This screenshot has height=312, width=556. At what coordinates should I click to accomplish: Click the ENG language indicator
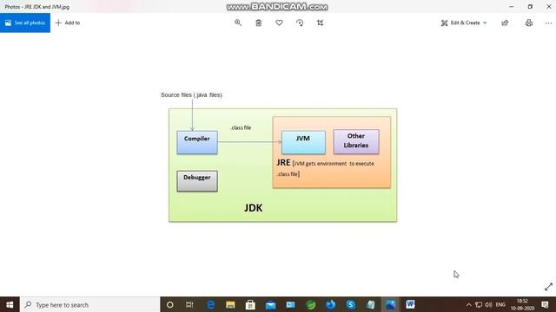[500, 304]
